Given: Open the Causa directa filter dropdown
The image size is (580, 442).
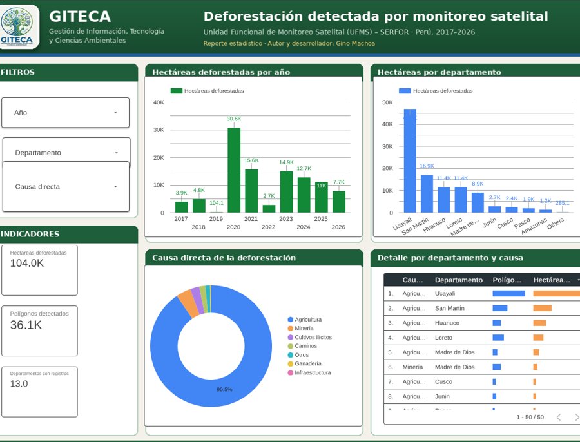Looking at the screenshot, I should [x=66, y=186].
